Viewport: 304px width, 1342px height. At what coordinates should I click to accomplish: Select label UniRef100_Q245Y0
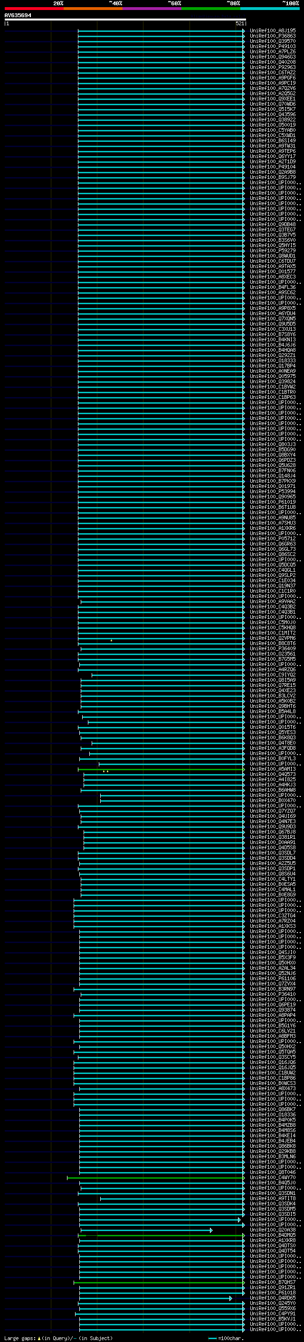click(273, 1303)
